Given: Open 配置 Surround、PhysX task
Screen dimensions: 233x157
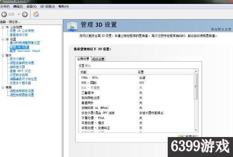Looking at the screenshot, I should tap(25, 51).
